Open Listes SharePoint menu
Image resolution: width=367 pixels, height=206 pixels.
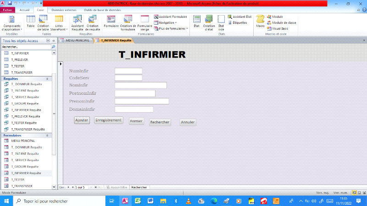click(x=59, y=23)
